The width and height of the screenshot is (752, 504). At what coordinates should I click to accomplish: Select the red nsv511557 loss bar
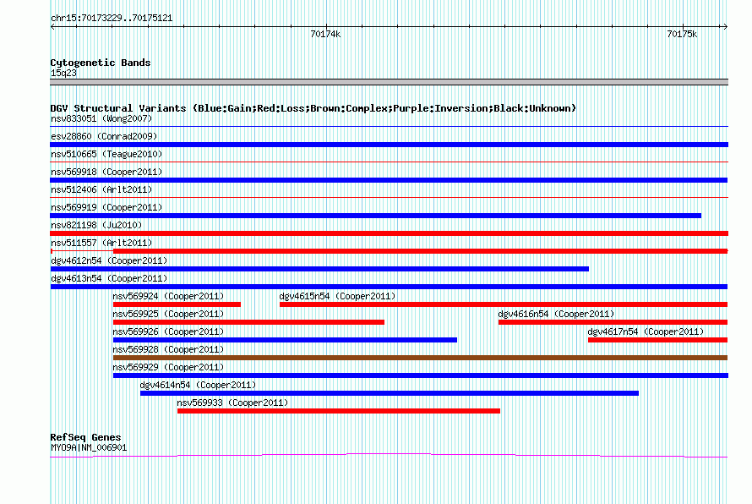click(x=389, y=251)
